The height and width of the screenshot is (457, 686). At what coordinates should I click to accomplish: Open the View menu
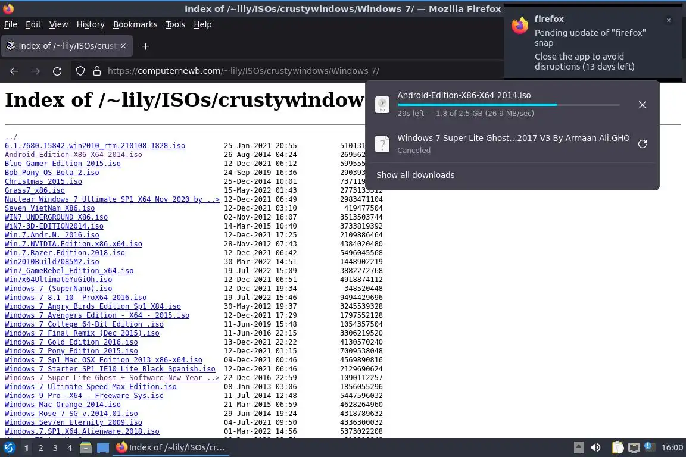[x=58, y=24]
